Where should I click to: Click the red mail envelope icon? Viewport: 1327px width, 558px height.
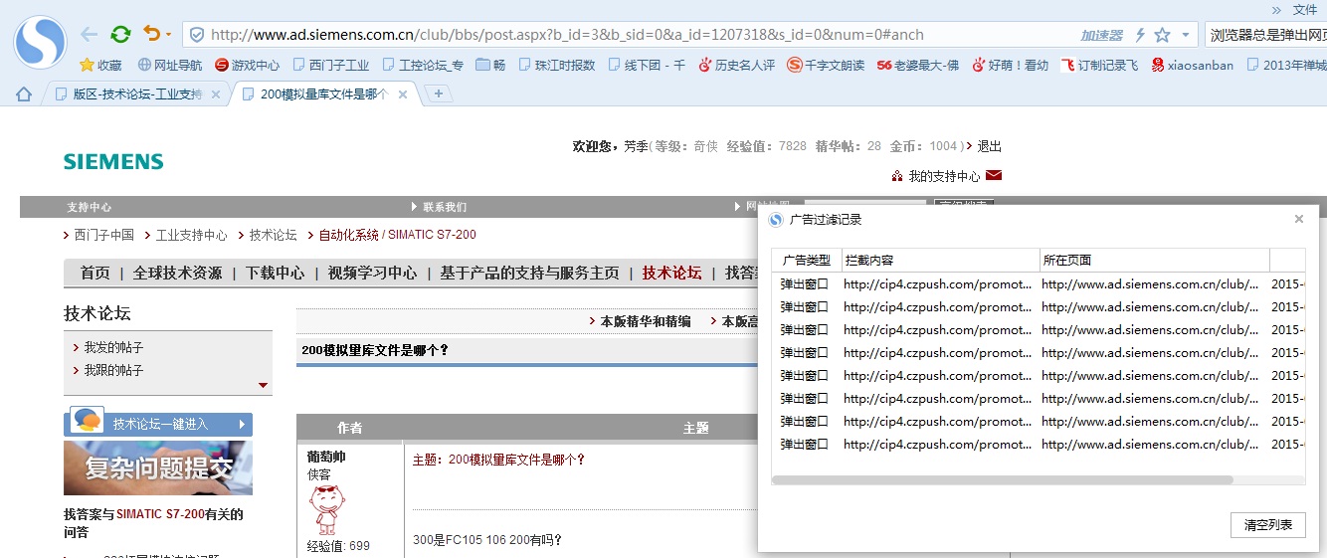pyautogui.click(x=994, y=176)
